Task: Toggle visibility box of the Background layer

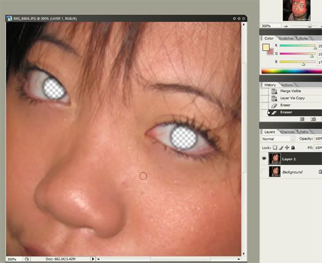Action: pyautogui.click(x=264, y=172)
